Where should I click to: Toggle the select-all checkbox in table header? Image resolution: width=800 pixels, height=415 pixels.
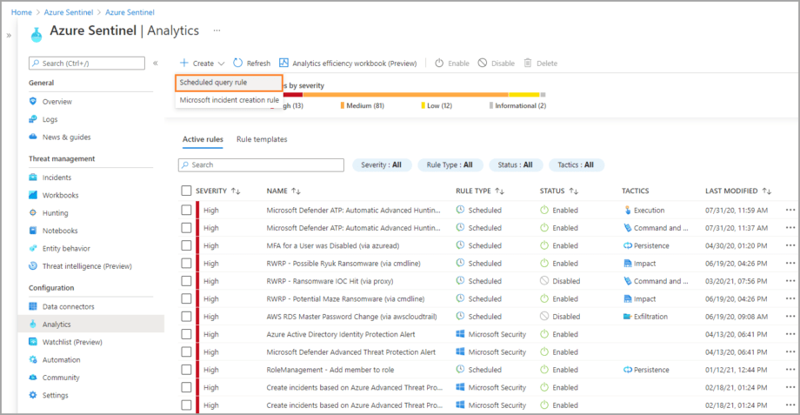(x=186, y=191)
